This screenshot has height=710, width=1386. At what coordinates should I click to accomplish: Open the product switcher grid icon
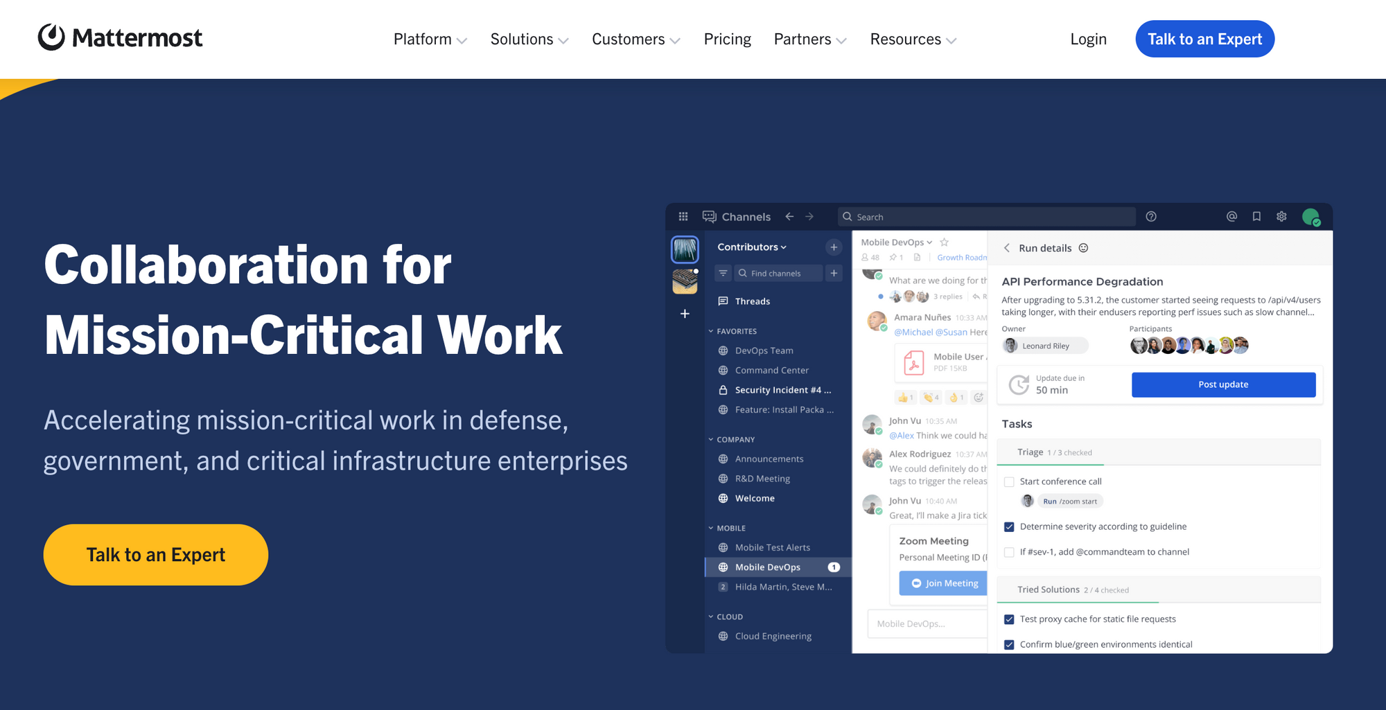pyautogui.click(x=683, y=217)
